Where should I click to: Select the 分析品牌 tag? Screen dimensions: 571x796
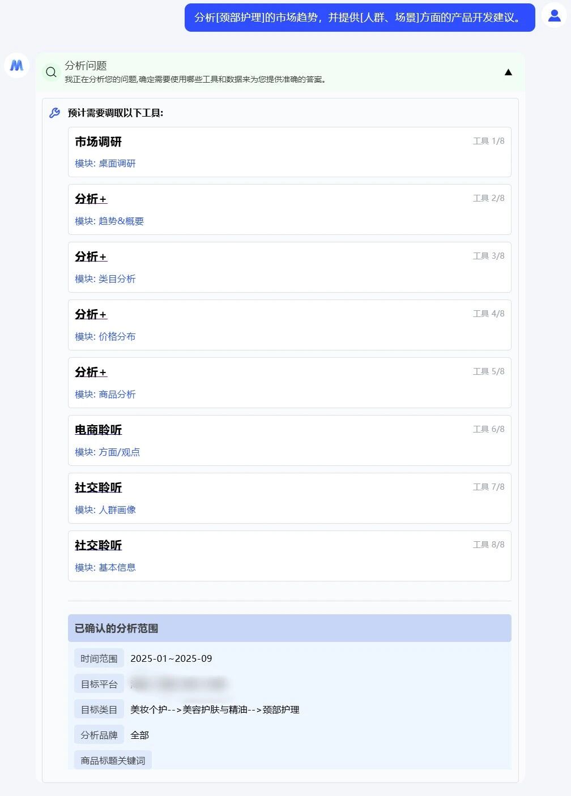(99, 735)
